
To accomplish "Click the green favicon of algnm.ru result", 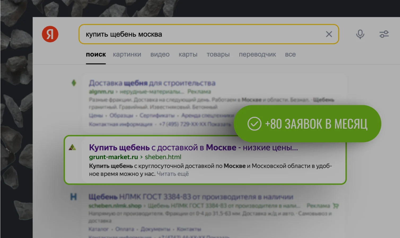I will pyautogui.click(x=74, y=83).
